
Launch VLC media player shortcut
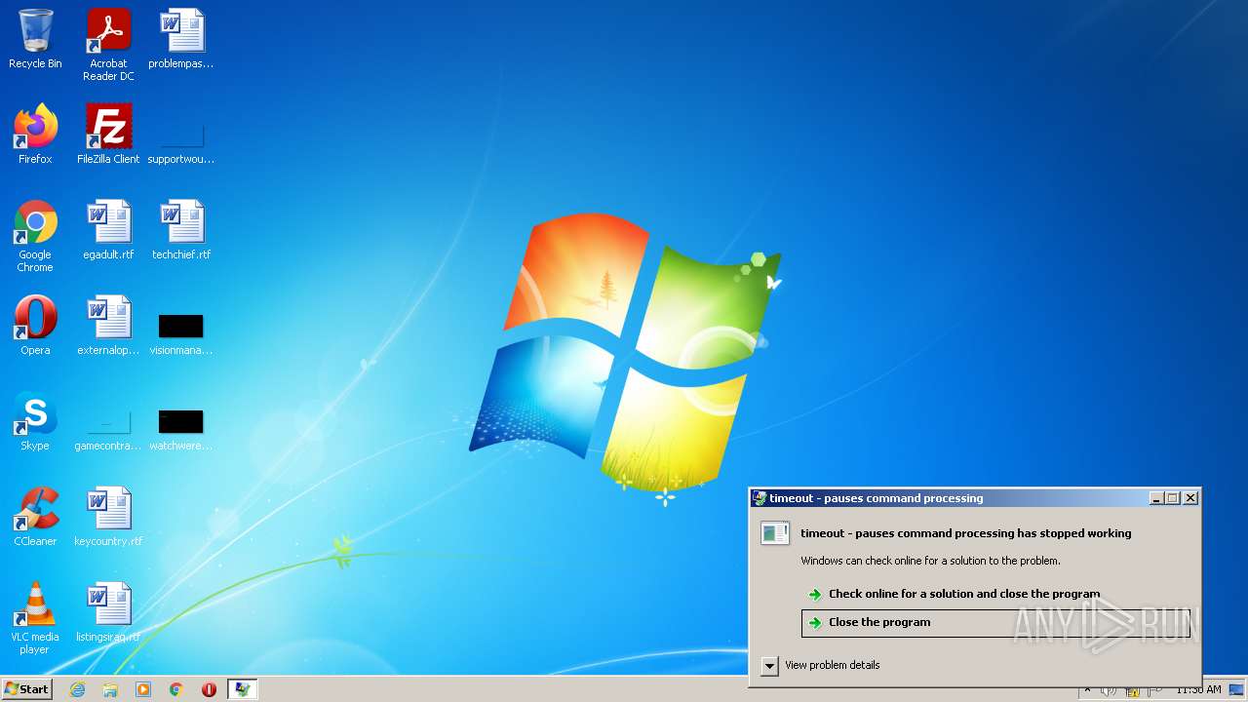[35, 618]
